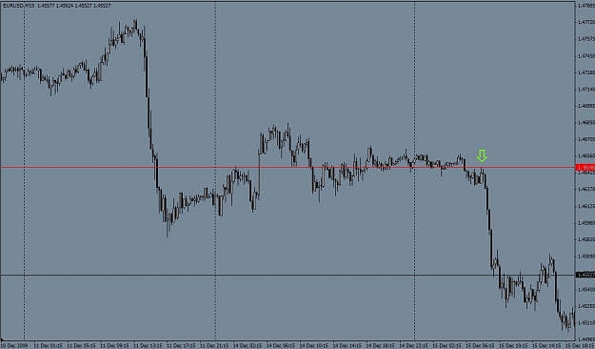This screenshot has height=349, width=595.
Task: Click the 1.47140 price scale label
Action: 586,90
